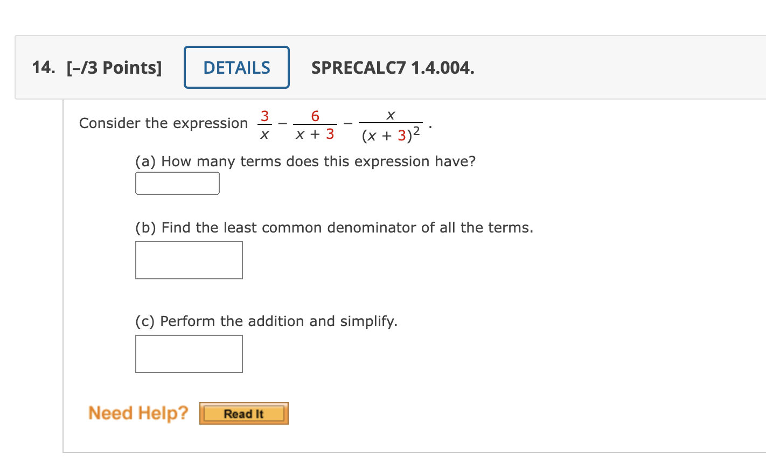The height and width of the screenshot is (465, 766).
Task: Click the DETAILS button
Action: coord(236,67)
